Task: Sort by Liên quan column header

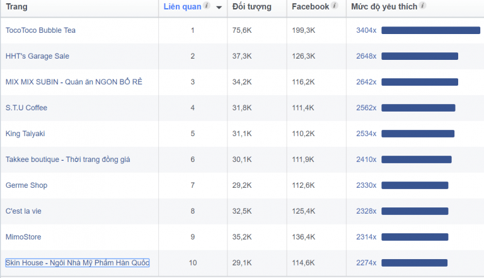Action: [x=182, y=7]
